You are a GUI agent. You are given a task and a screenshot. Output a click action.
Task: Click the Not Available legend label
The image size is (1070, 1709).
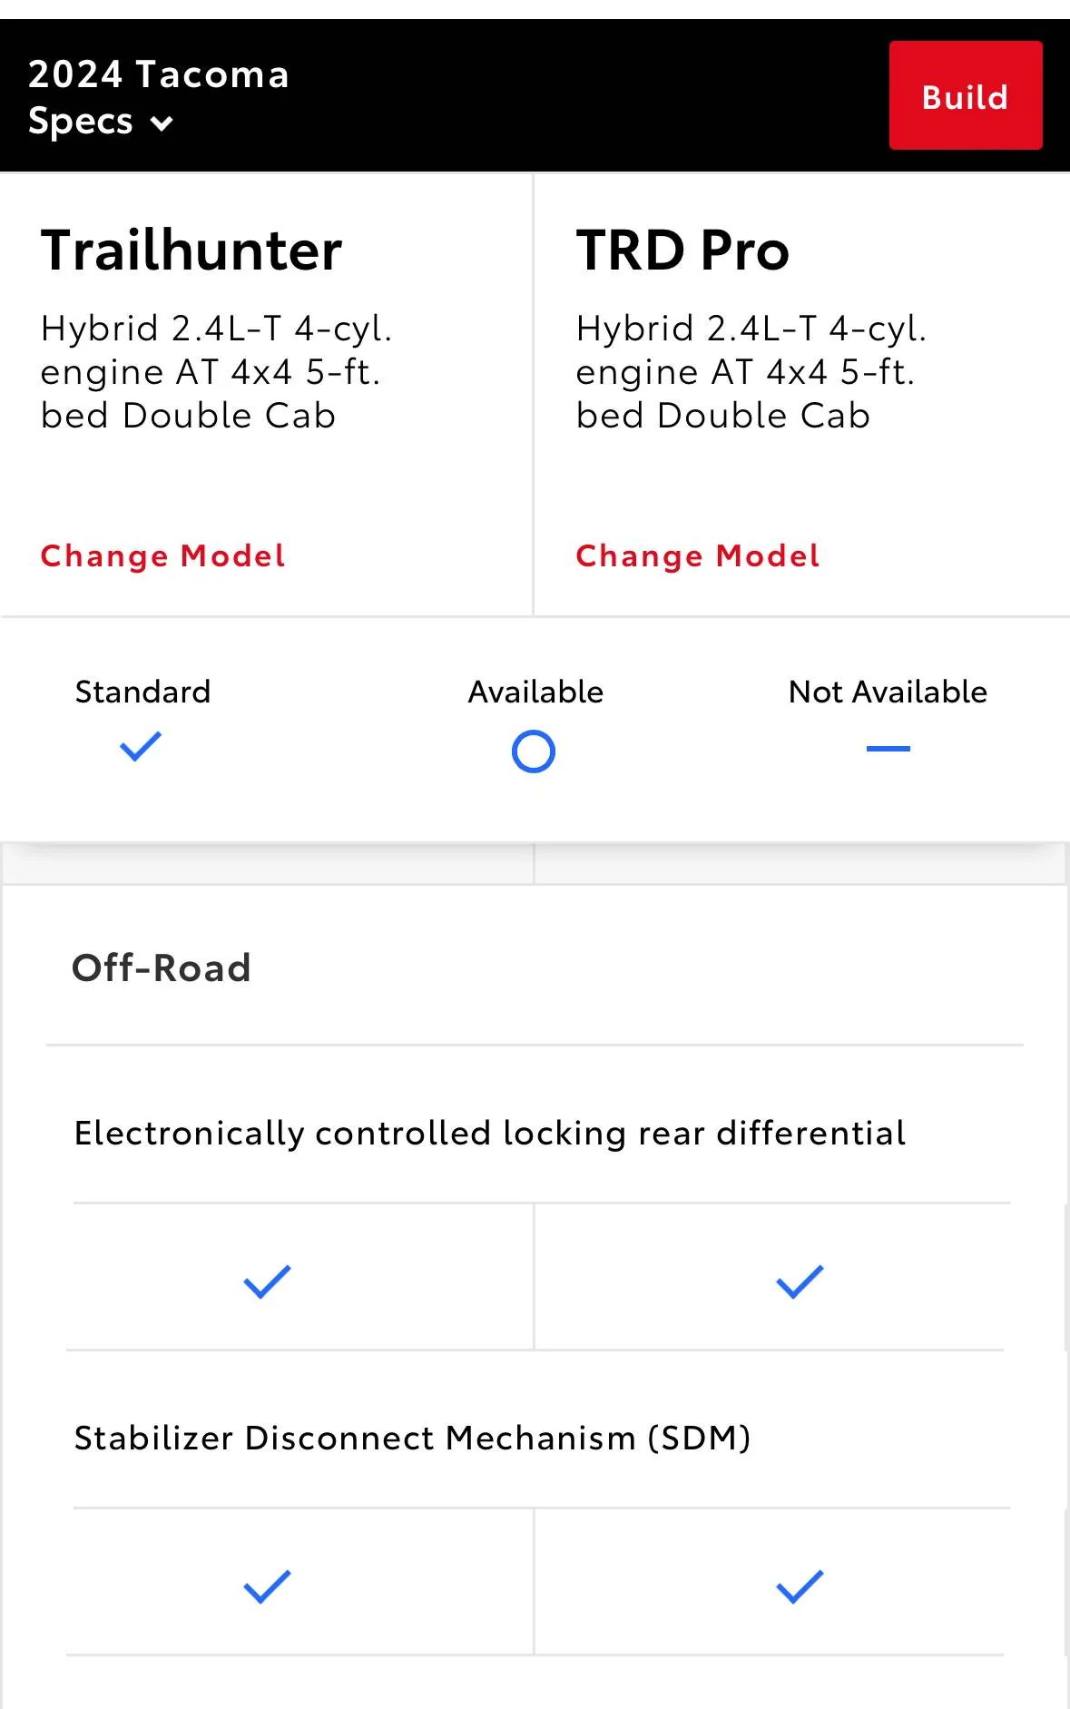[x=888, y=692]
